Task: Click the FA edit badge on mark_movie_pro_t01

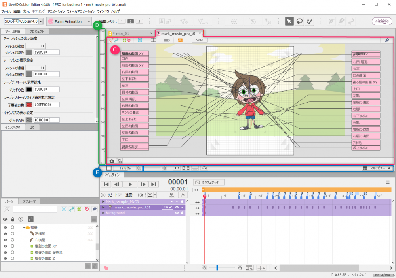Action: pos(168,207)
